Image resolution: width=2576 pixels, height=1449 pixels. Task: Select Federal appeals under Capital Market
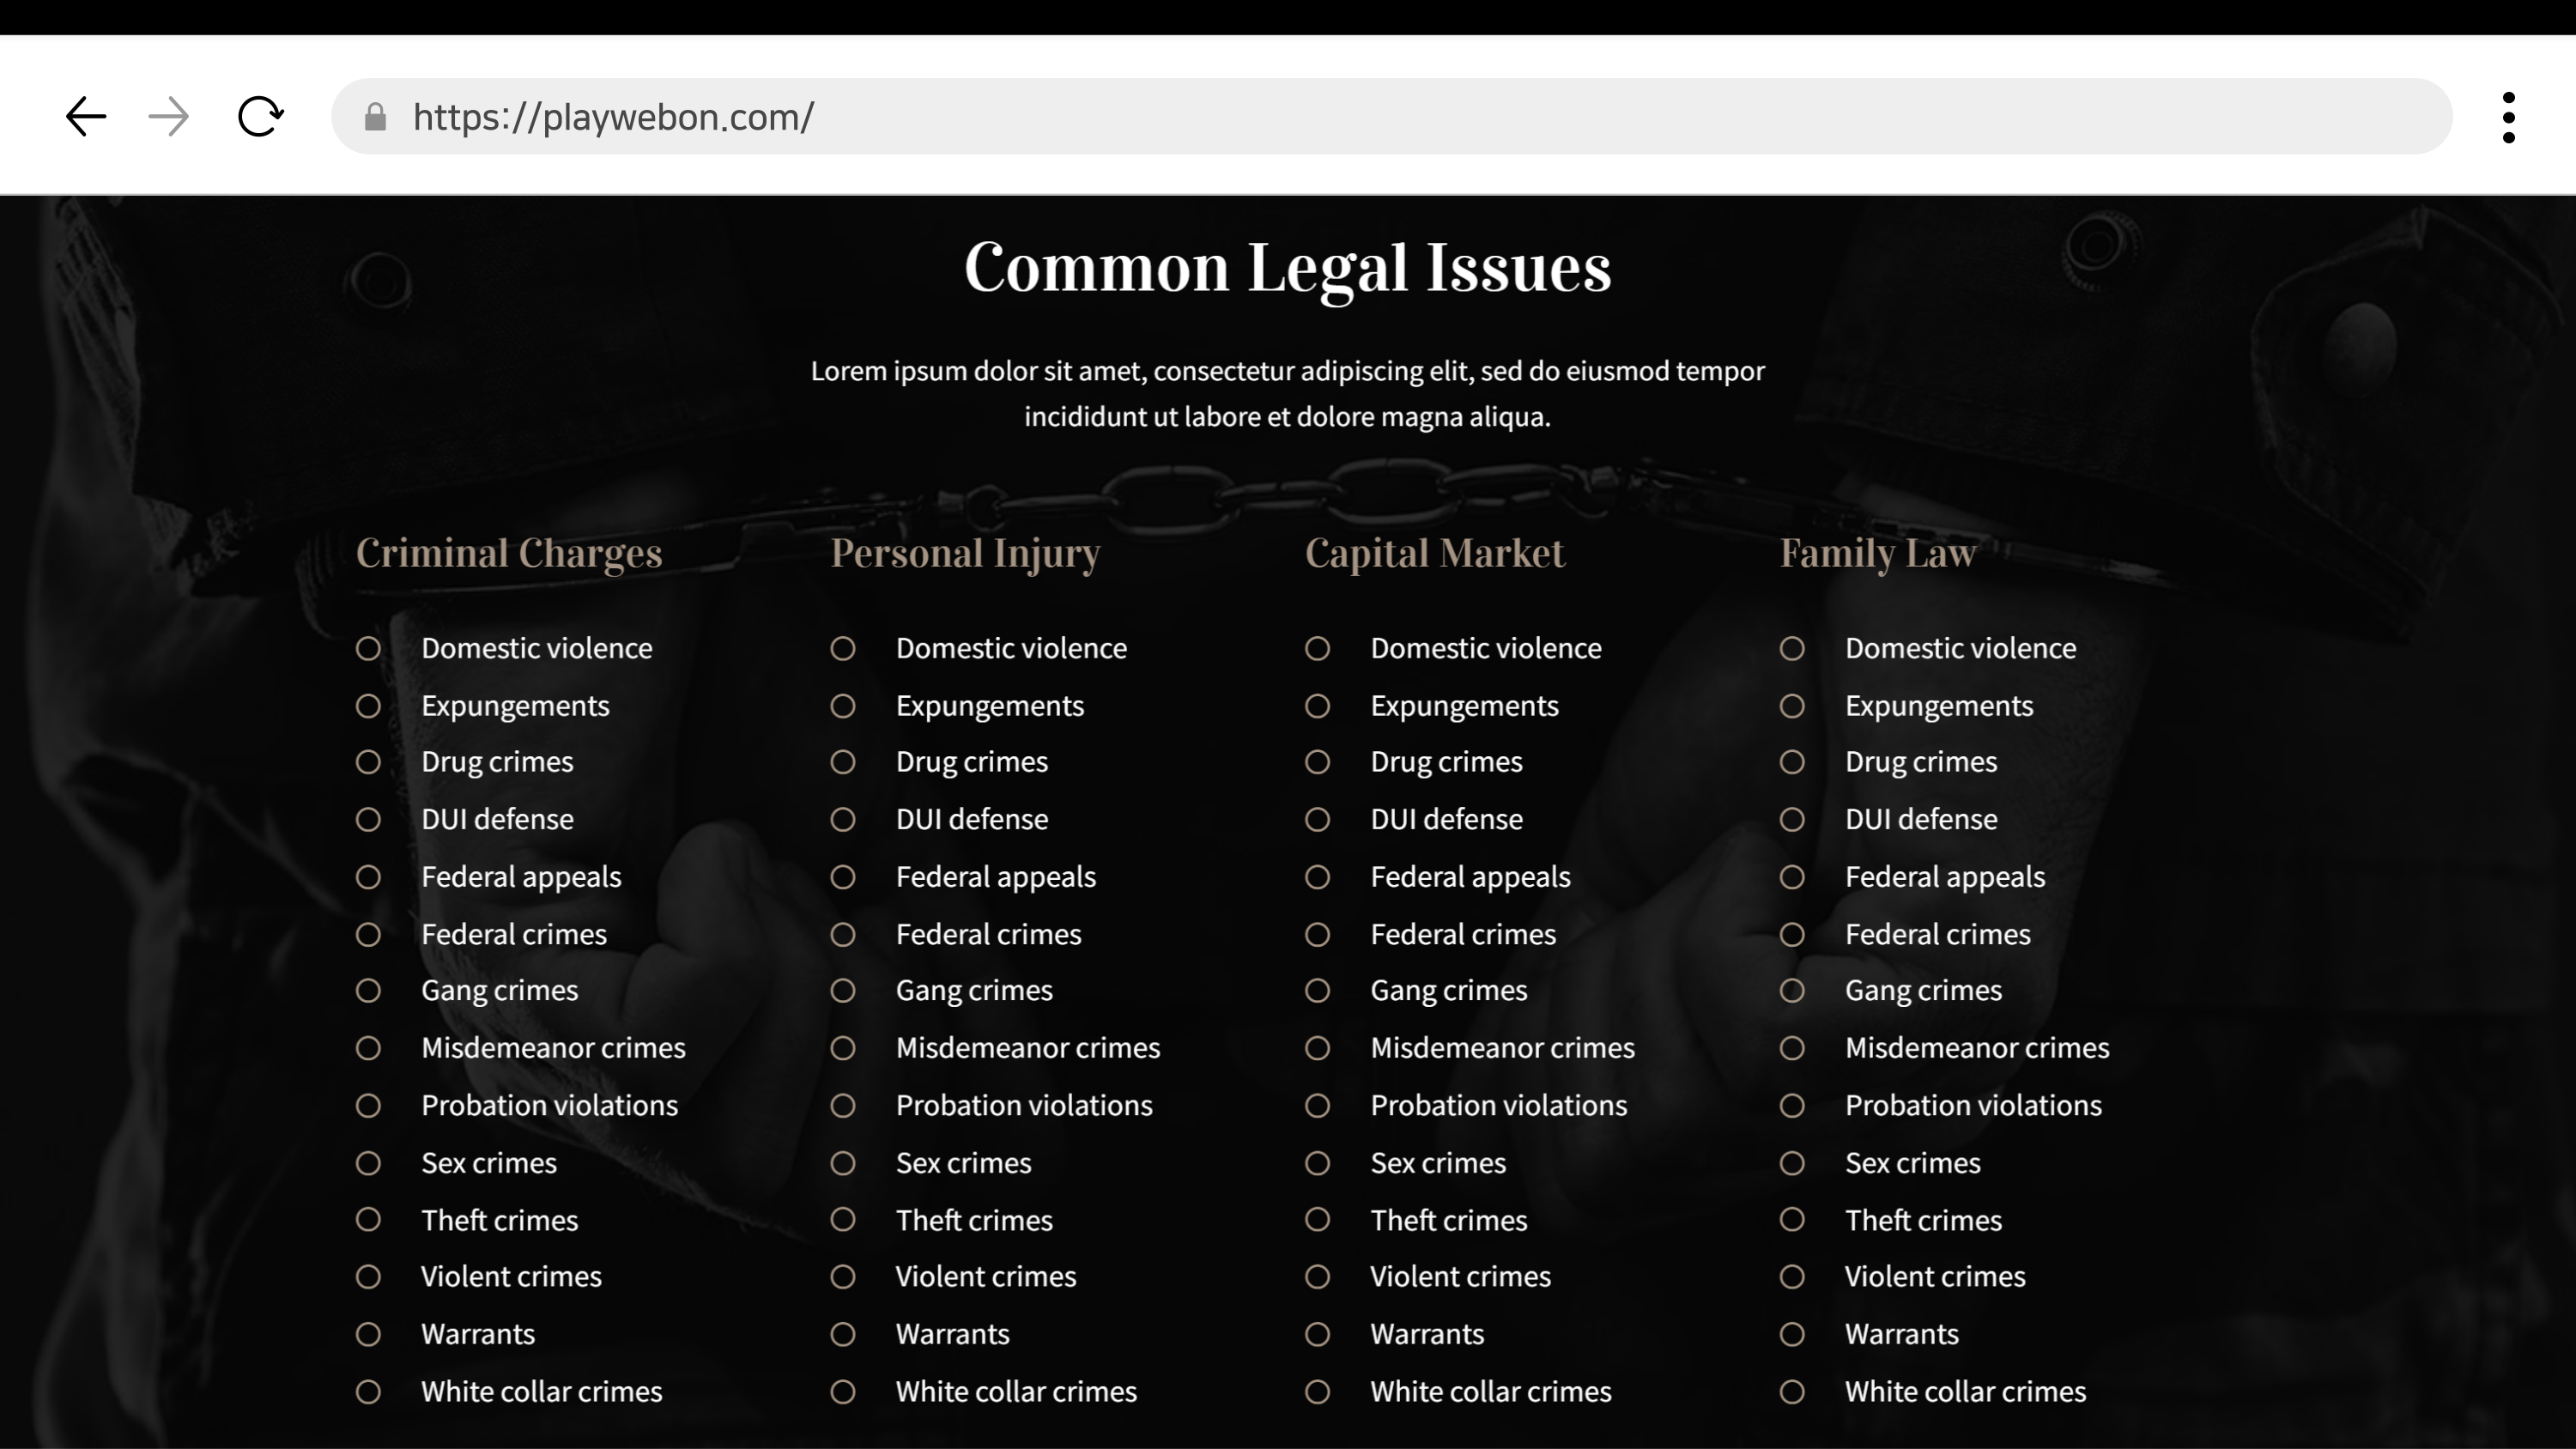pos(1470,878)
